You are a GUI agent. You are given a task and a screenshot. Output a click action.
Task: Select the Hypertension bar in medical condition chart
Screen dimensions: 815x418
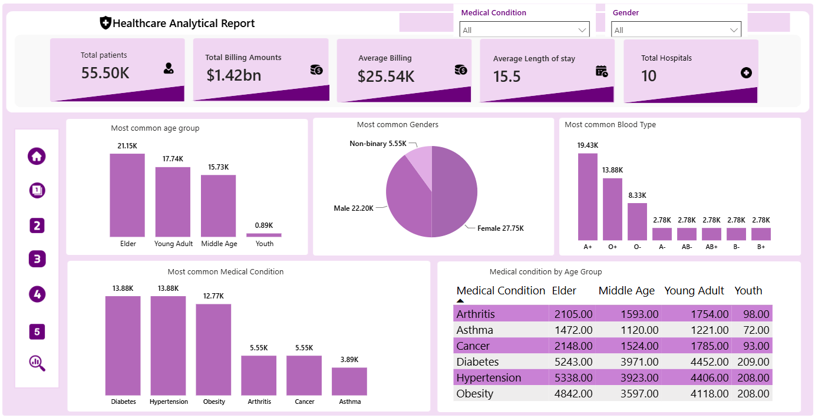(x=169, y=346)
